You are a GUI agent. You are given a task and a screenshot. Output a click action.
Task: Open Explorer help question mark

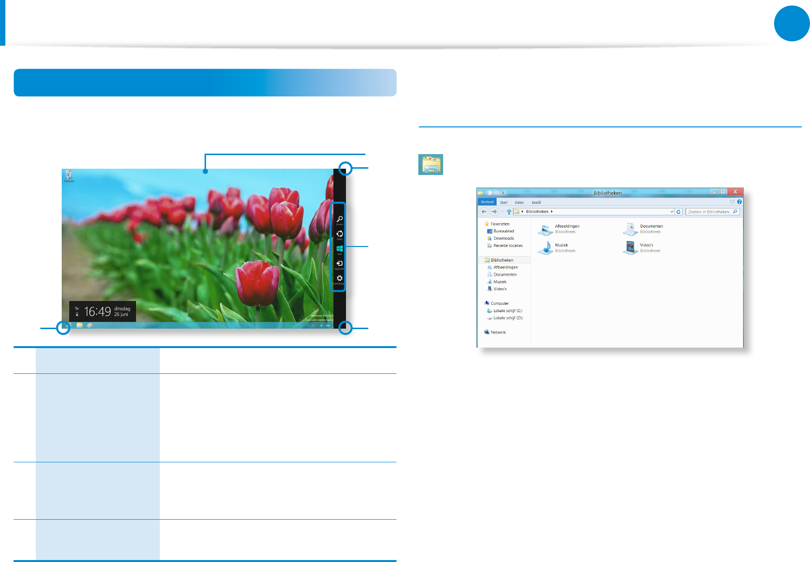739,202
